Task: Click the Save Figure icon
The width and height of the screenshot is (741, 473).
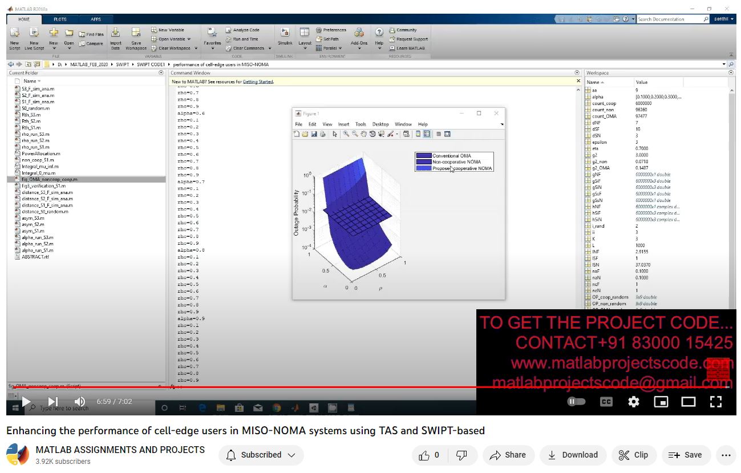Action: click(314, 134)
